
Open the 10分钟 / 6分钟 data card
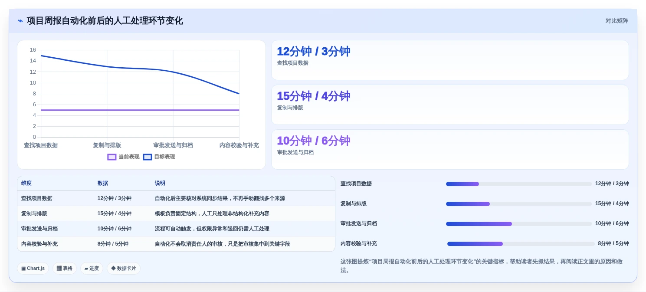click(x=450, y=150)
